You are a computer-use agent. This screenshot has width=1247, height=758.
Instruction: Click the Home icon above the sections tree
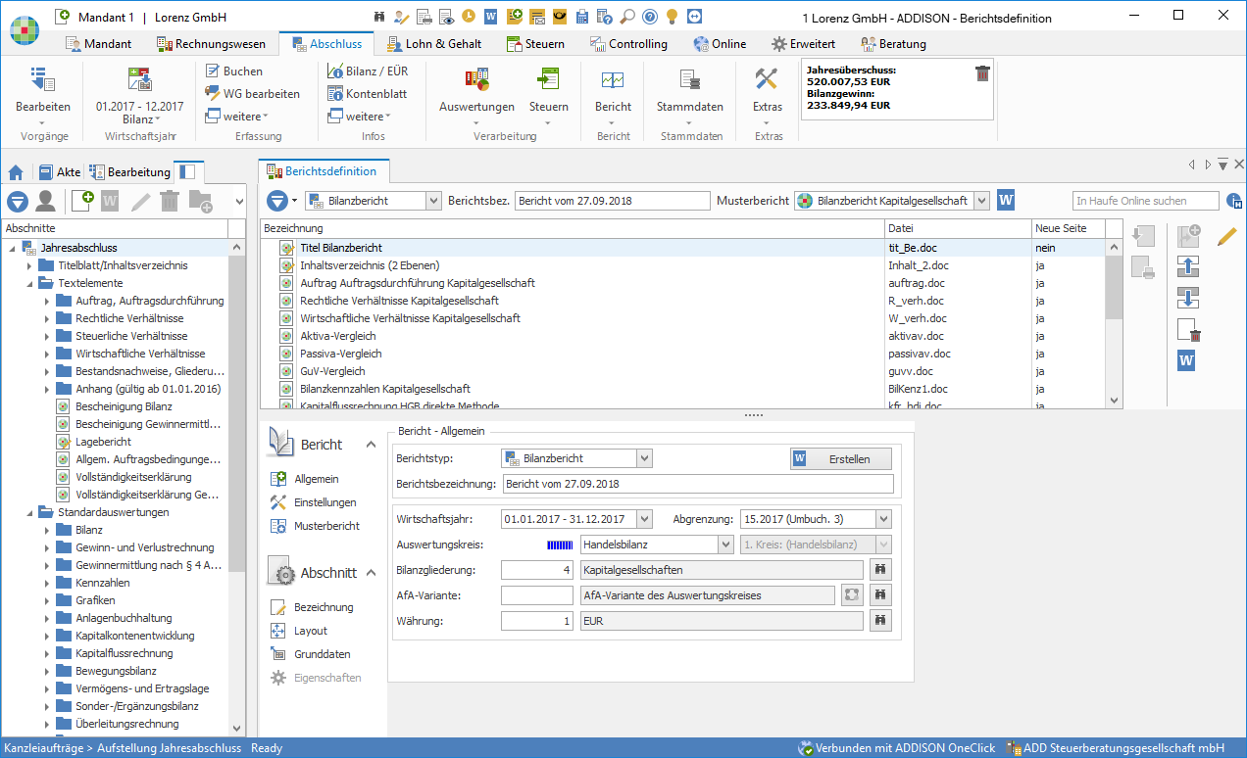click(16, 172)
